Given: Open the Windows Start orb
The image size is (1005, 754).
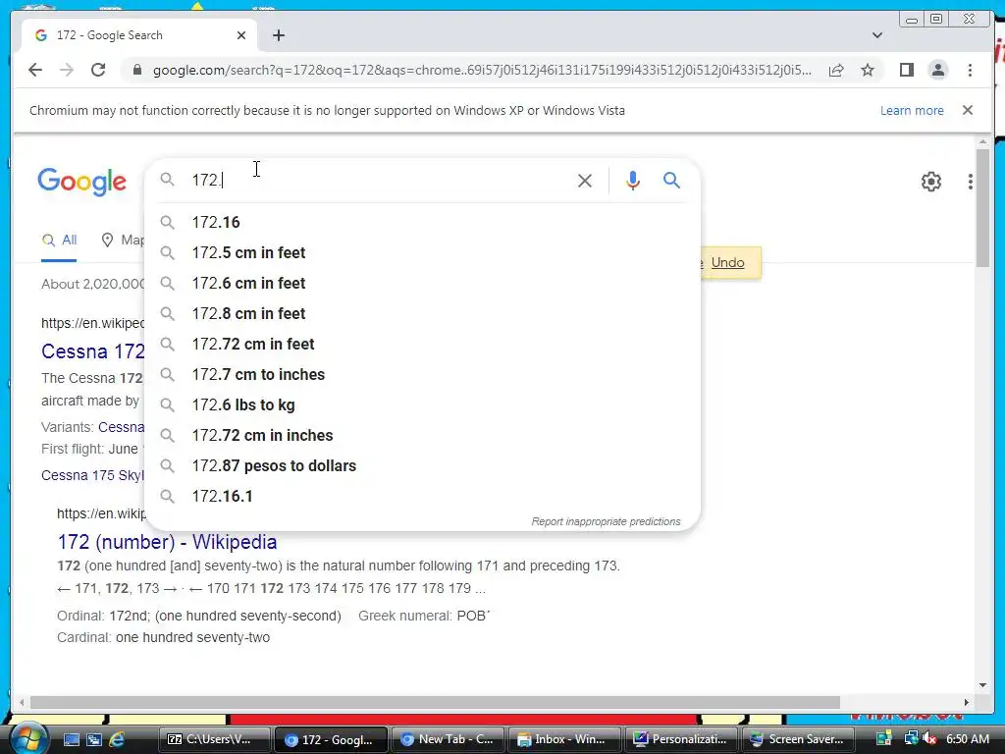Looking at the screenshot, I should point(27,739).
